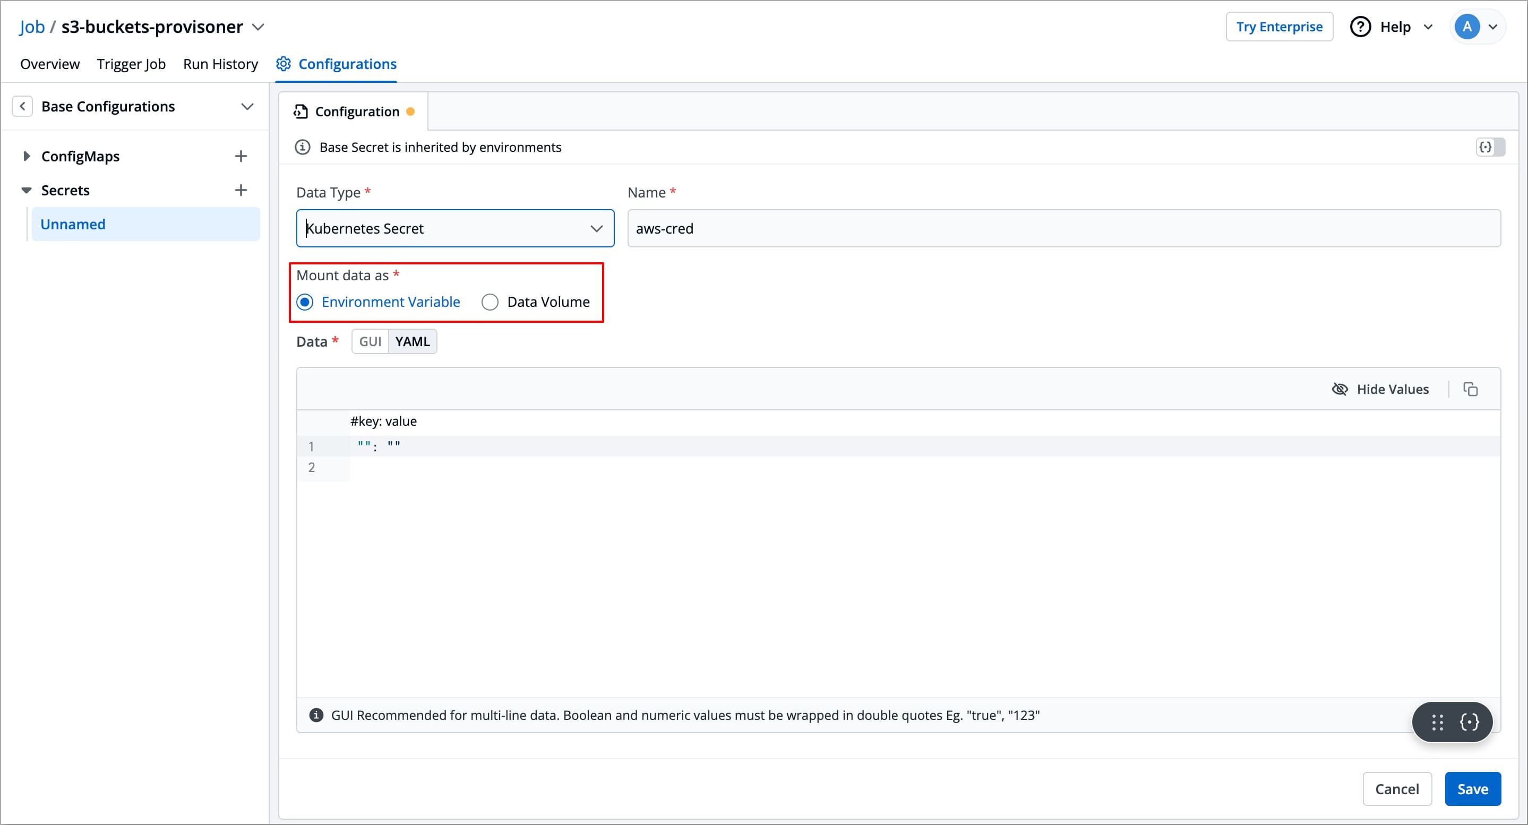Click into the Name input field
The image size is (1528, 825).
1063,228
